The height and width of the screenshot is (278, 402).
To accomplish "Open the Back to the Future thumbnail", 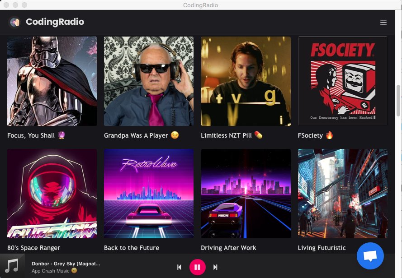I will click(x=149, y=194).
